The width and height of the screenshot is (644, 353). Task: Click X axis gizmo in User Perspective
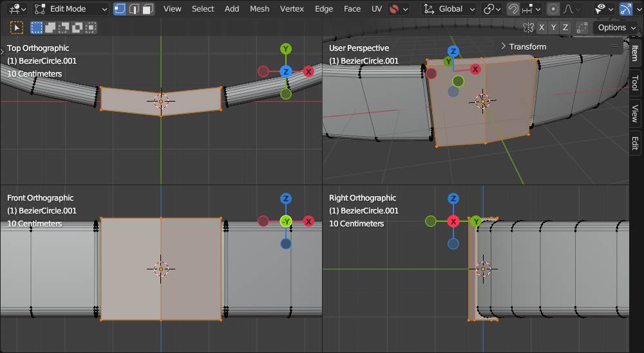click(x=475, y=69)
